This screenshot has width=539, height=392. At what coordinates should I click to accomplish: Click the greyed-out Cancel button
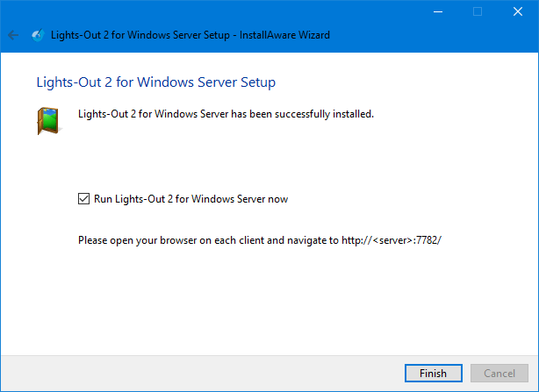coord(499,373)
